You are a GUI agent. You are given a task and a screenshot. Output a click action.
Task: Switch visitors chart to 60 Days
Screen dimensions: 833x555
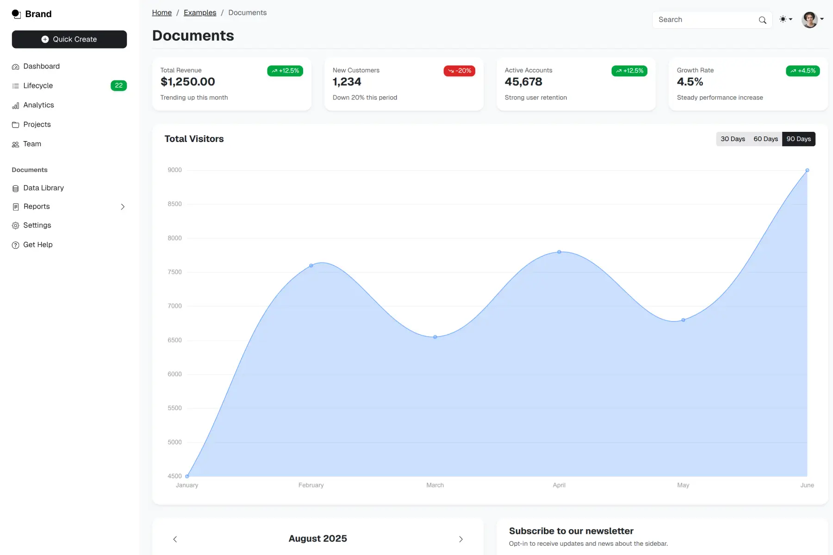pos(765,139)
